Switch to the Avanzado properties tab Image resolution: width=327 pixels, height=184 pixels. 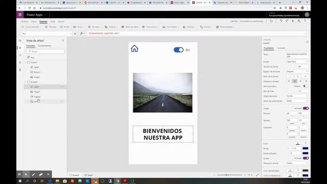(x=282, y=48)
